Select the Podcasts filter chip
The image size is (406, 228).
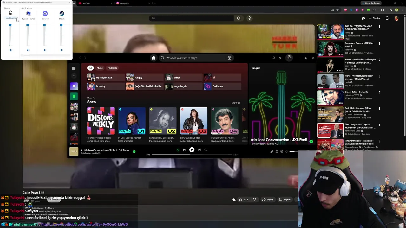(112, 68)
